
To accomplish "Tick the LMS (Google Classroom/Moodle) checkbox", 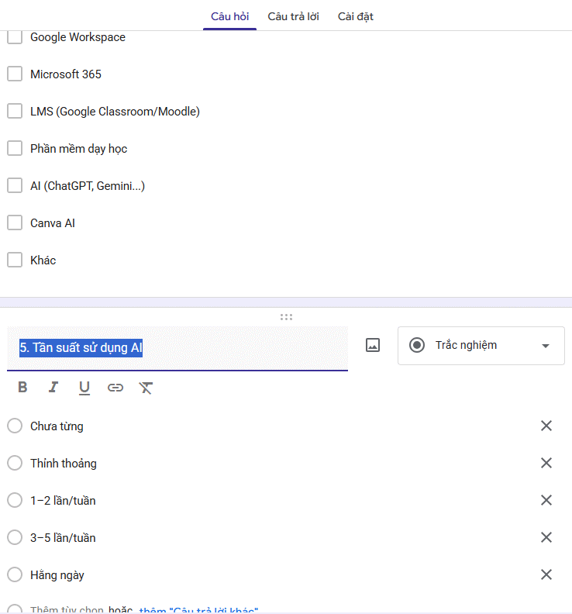I will tap(15, 111).
